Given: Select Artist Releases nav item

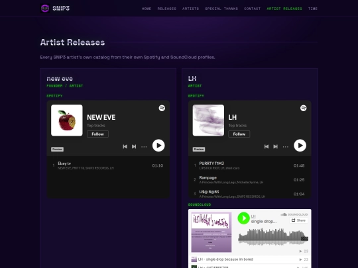Looking at the screenshot, I should pos(284,9).
